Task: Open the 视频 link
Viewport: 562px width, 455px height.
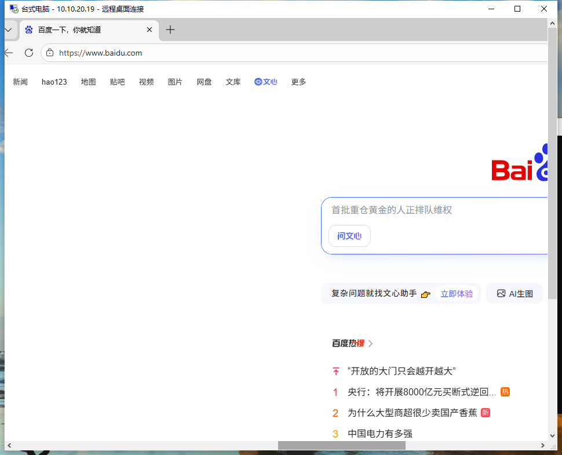Action: (x=146, y=82)
